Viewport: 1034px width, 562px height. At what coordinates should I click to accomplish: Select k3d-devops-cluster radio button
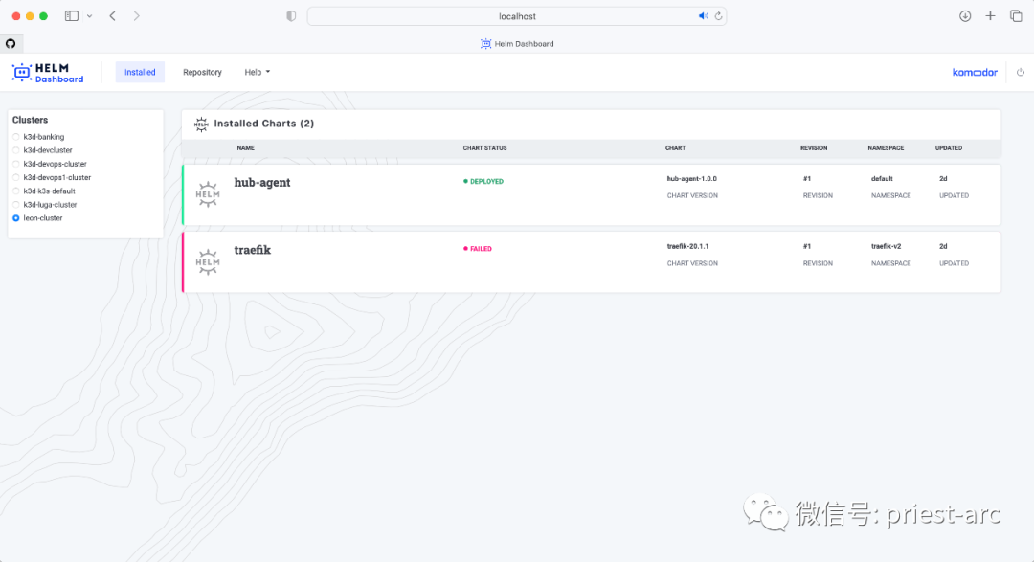(16, 165)
